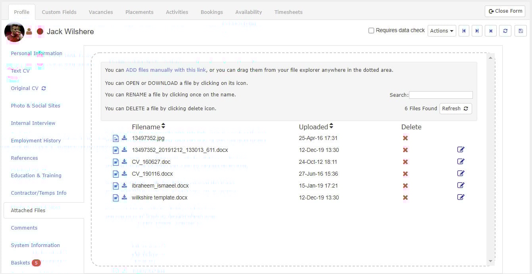Sort files by the Filename column arrows
The width and height of the screenshot is (532, 274).
[163, 126]
